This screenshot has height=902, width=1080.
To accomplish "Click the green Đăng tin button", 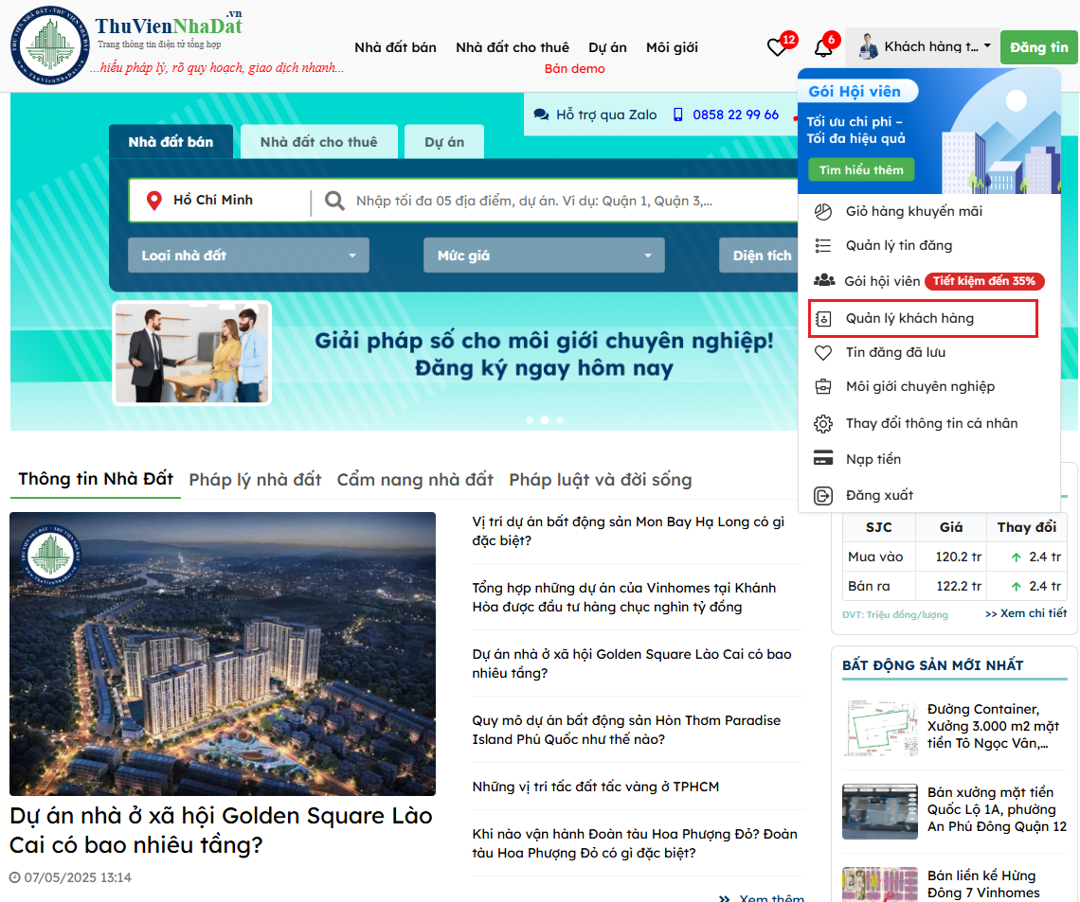I will coord(1038,46).
